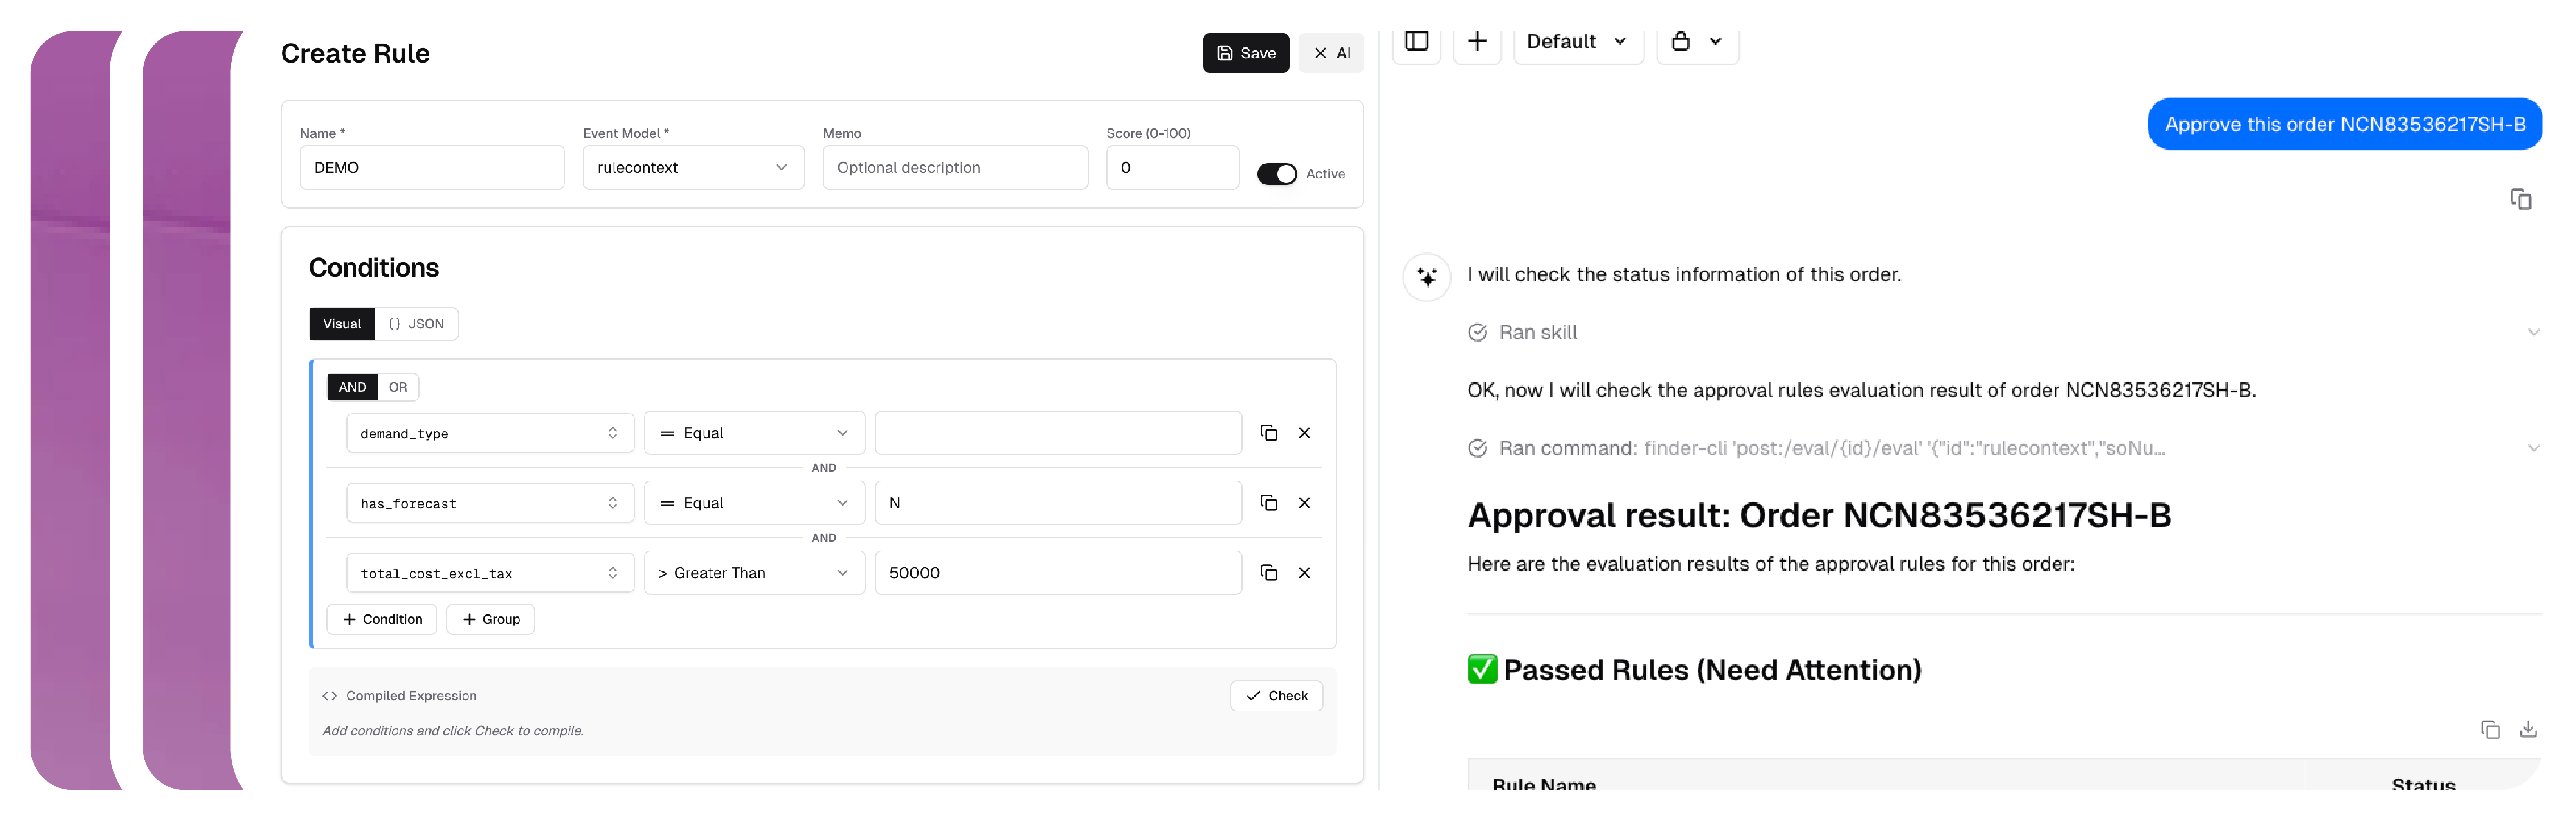
Task: Click the Passed Rules (Need Attention) heading
Action: (1694, 669)
